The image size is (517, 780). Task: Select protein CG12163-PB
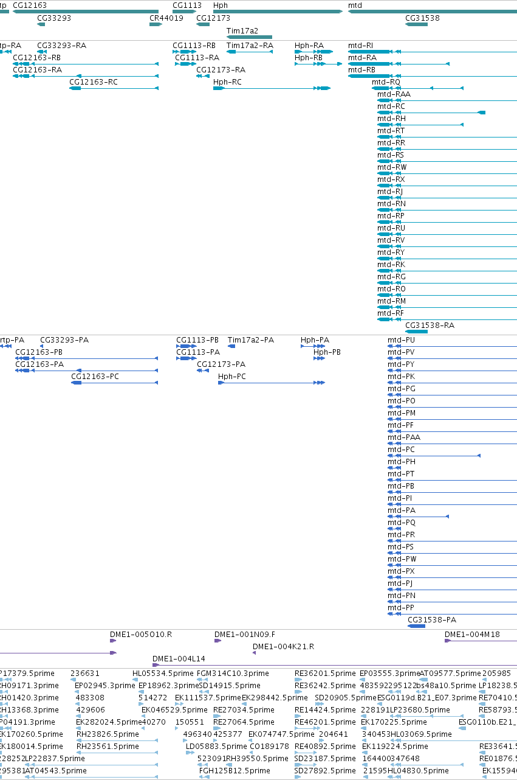(x=39, y=352)
